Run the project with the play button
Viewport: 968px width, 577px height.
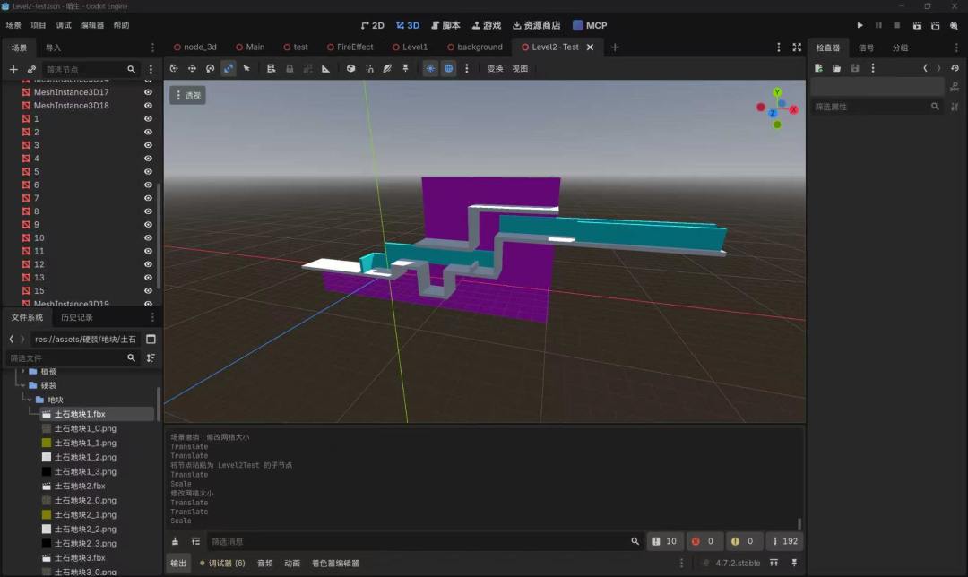[860, 25]
